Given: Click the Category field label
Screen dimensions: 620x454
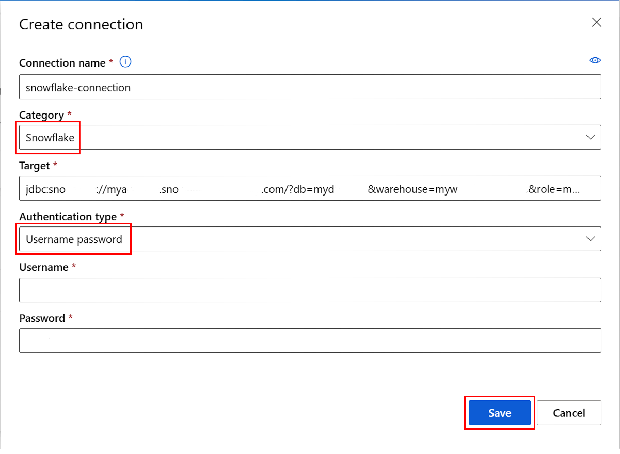Looking at the screenshot, I should pyautogui.click(x=41, y=115).
